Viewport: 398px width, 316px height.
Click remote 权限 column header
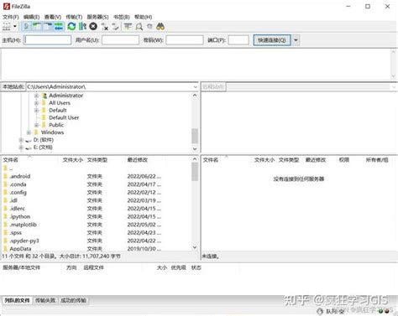(x=344, y=160)
